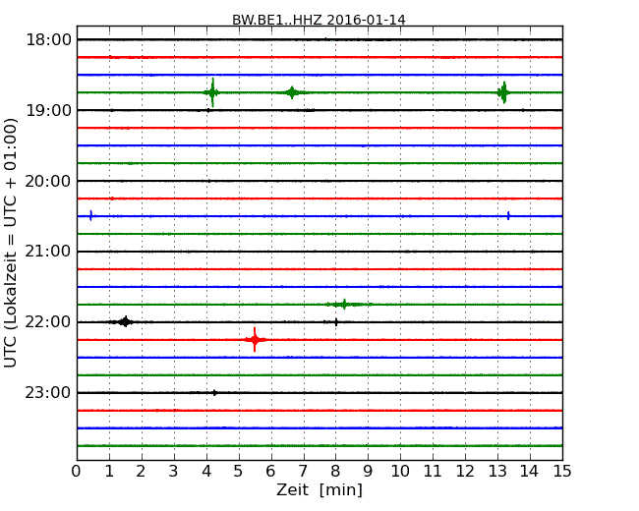Click the plot title BW.BE1..HHZ 2016-01-14
This screenshot has width=639, height=511.
(x=319, y=20)
